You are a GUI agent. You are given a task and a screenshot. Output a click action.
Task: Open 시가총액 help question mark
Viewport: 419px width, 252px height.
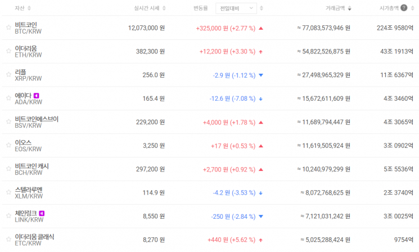[x=404, y=8]
